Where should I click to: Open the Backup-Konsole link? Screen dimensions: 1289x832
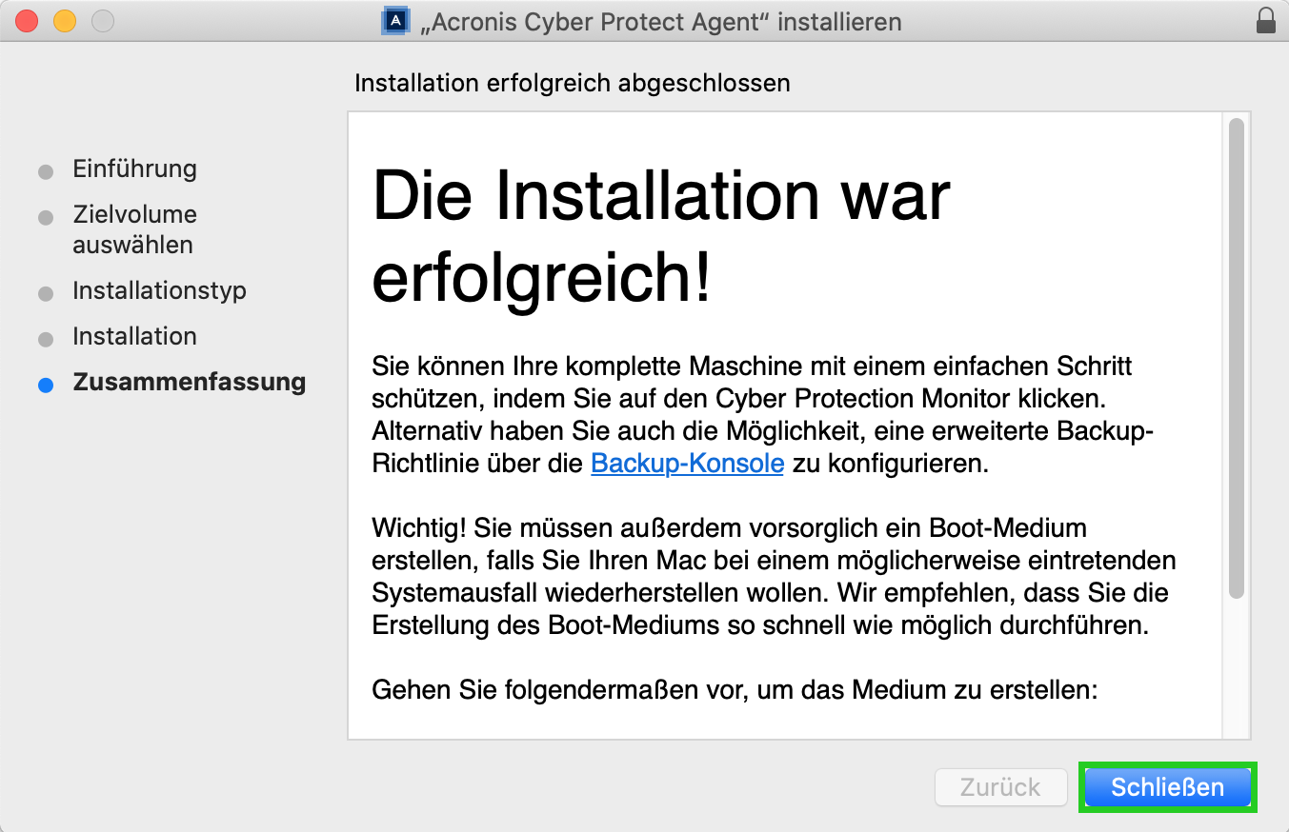pos(687,464)
